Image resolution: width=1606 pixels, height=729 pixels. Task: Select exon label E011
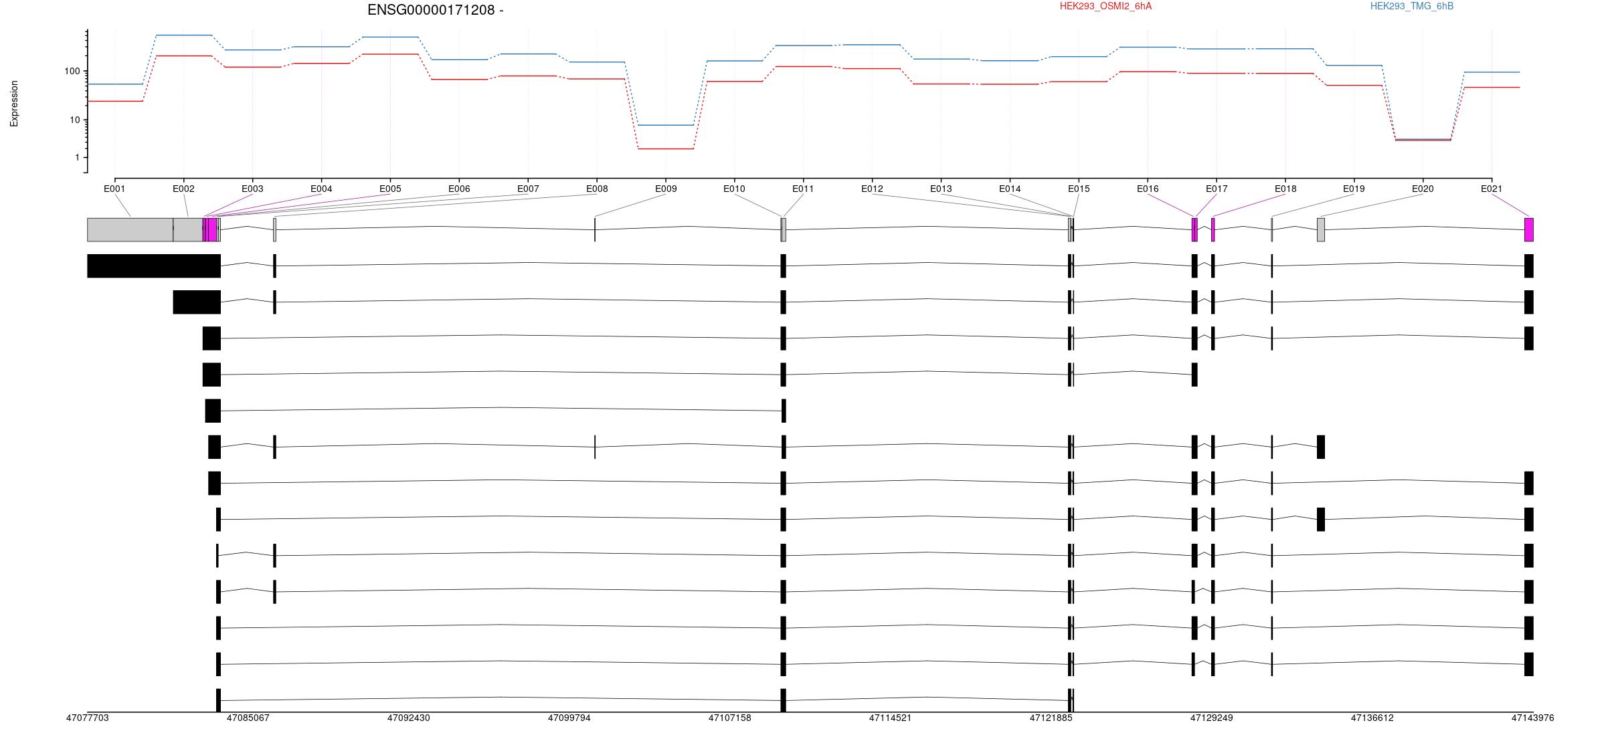pos(803,189)
